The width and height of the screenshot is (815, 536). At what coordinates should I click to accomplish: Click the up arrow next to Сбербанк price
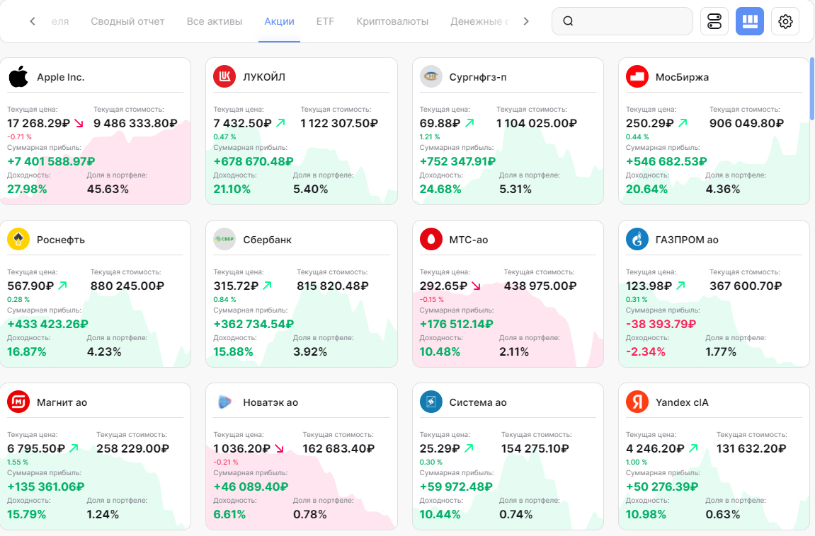click(x=267, y=286)
